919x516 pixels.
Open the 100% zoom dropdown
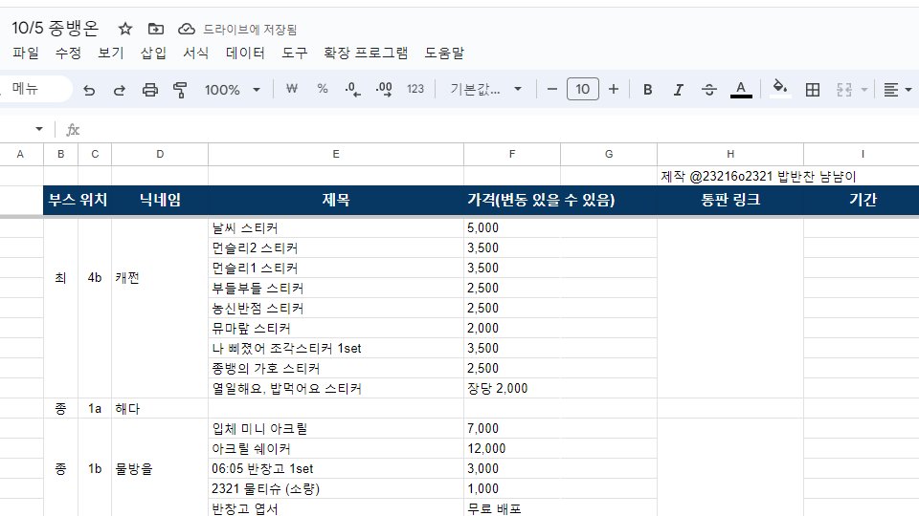tap(232, 90)
